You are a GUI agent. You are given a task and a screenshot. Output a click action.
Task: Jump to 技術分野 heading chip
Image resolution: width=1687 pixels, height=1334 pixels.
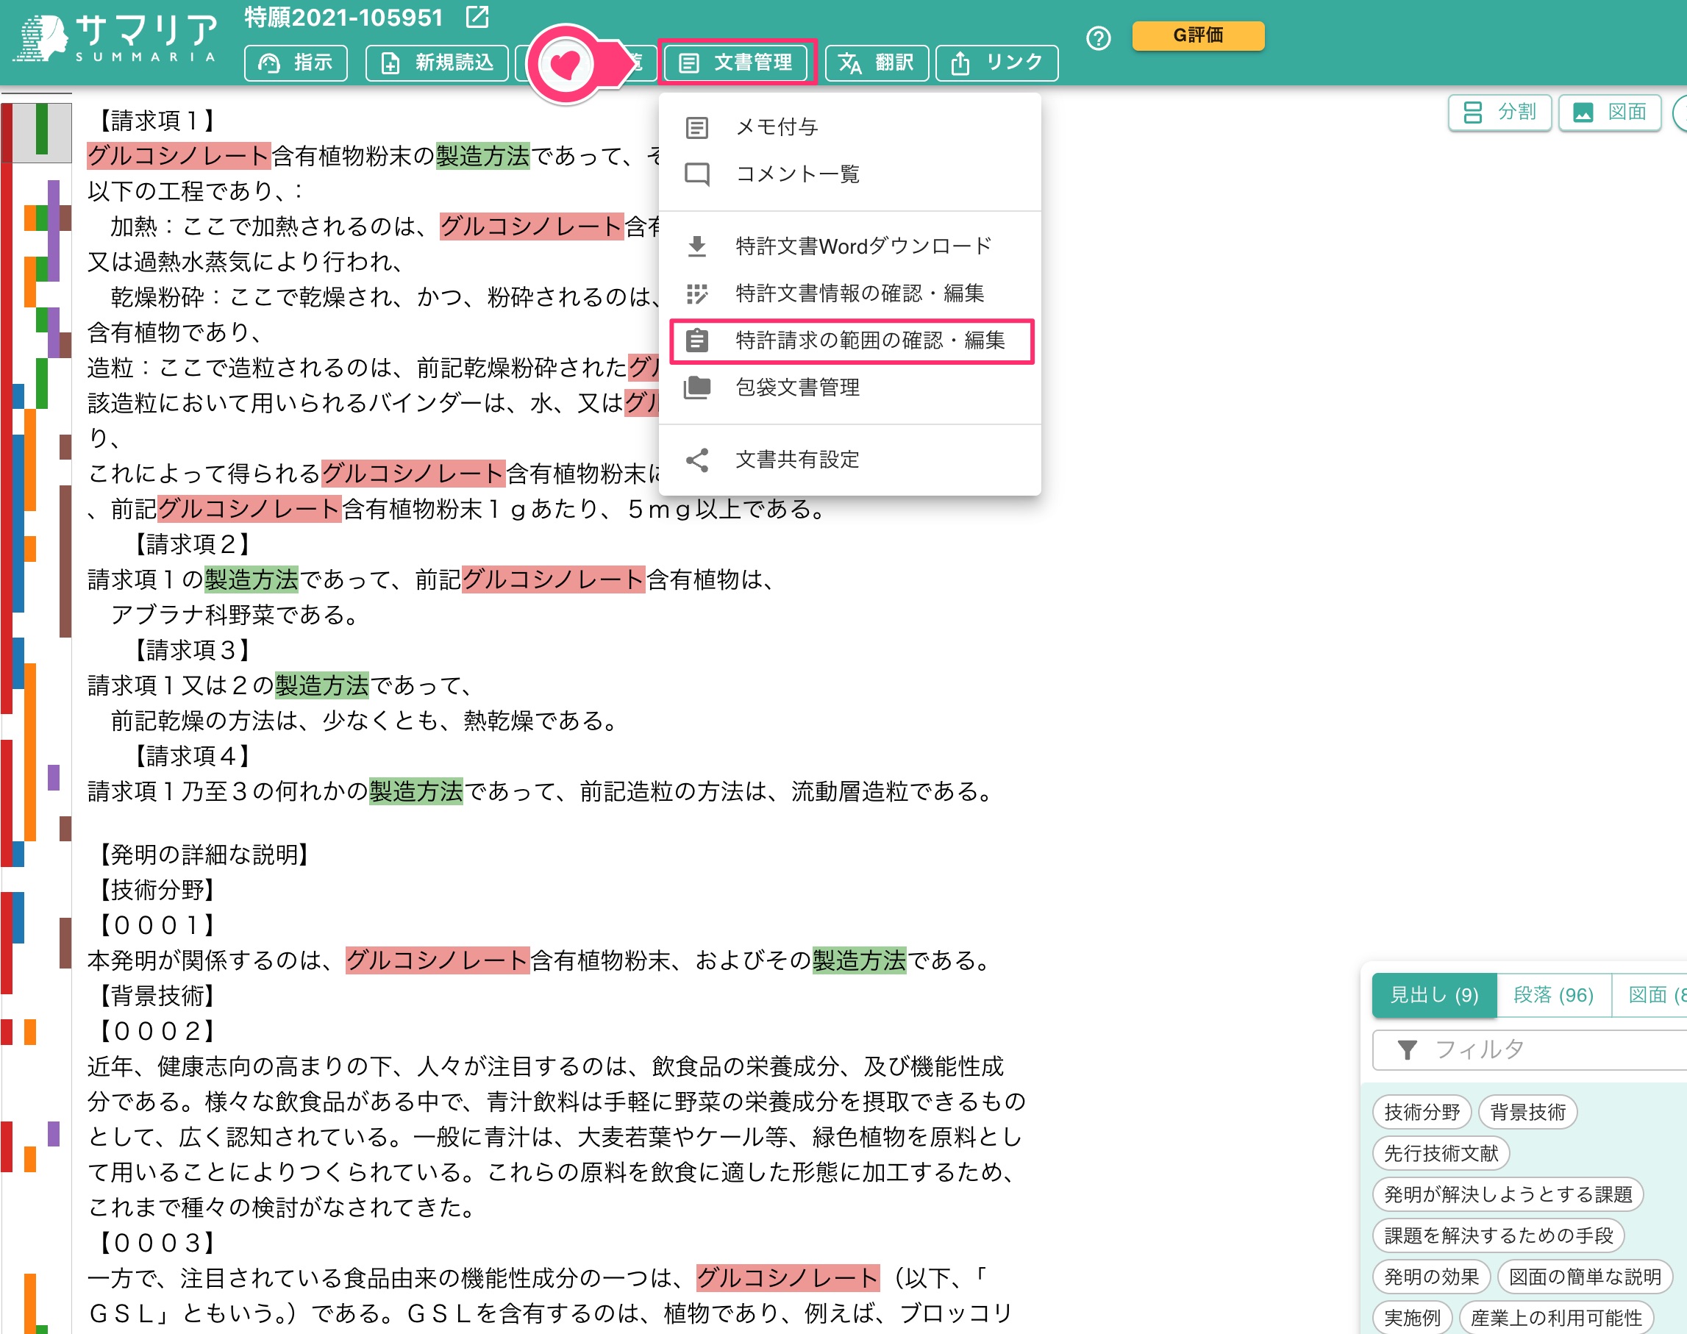(x=1422, y=1112)
